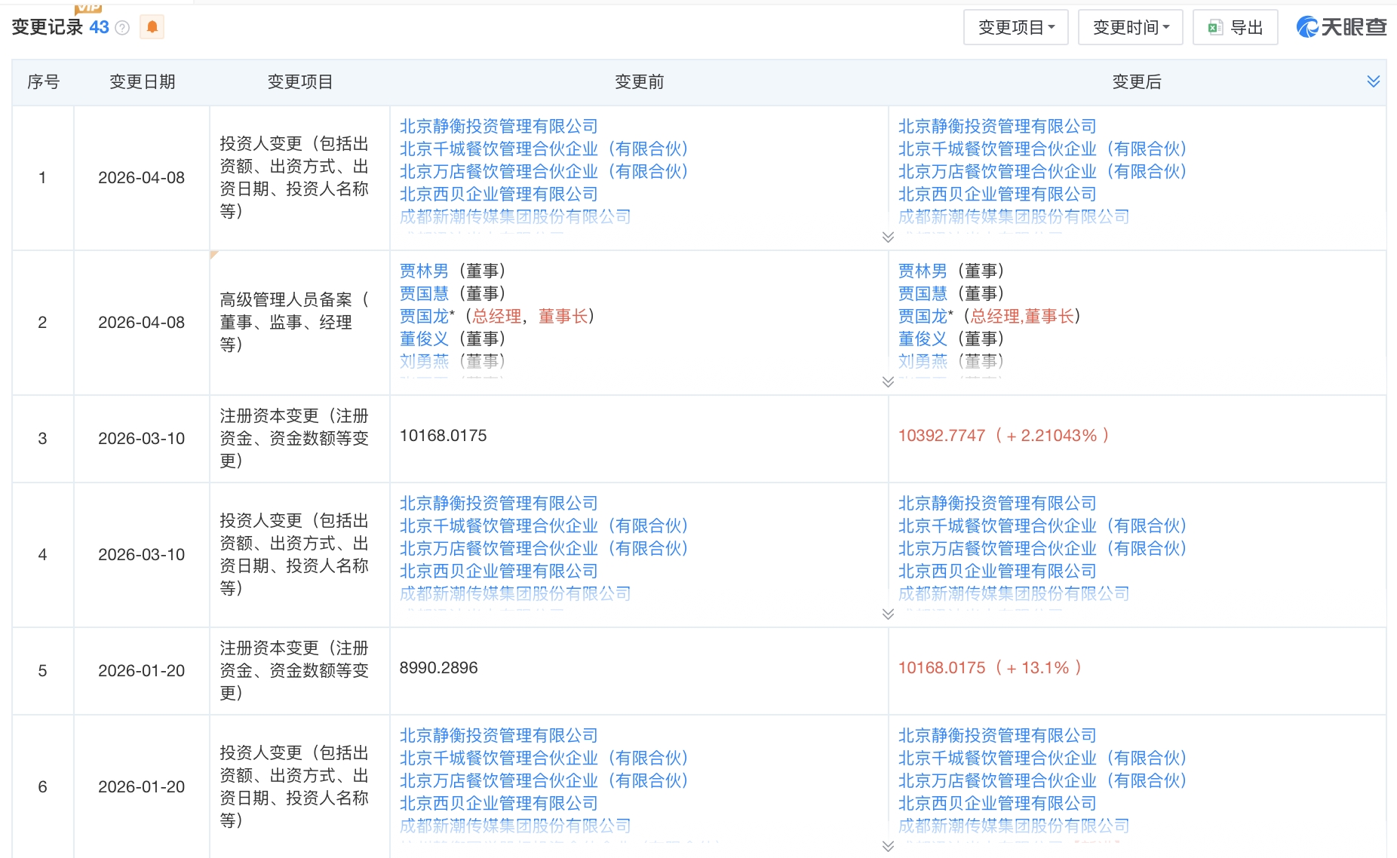
Task: Click the 变更日期 column header
Action: [x=143, y=81]
